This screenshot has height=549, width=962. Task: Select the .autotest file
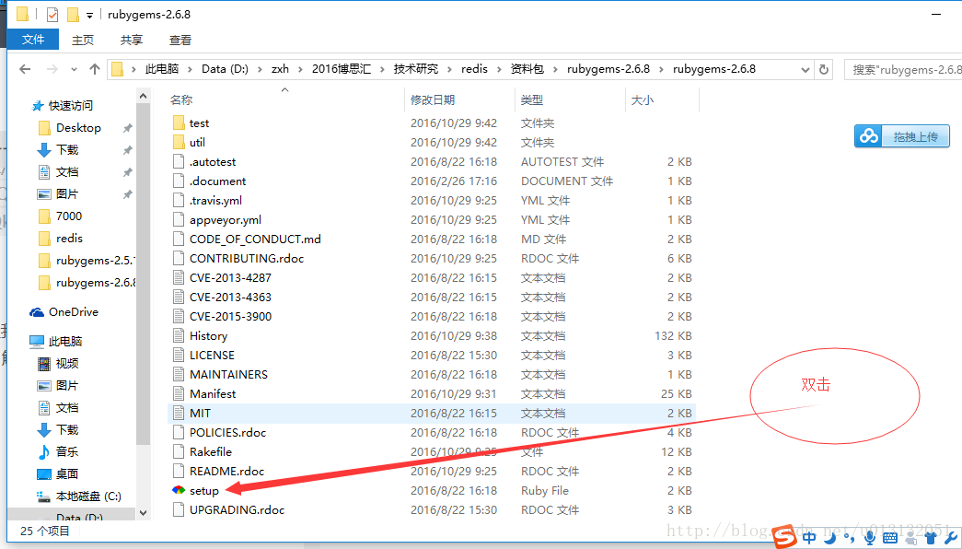(213, 161)
